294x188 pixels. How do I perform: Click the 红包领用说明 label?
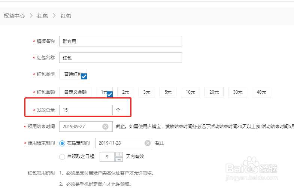point(41,173)
